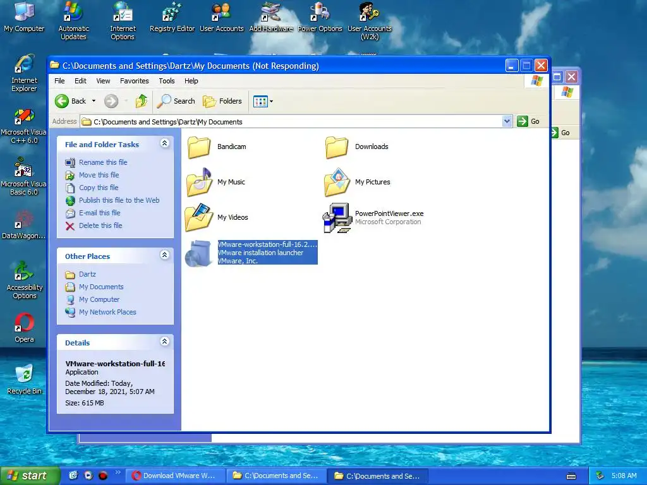Click Go button in background window

tap(561, 133)
